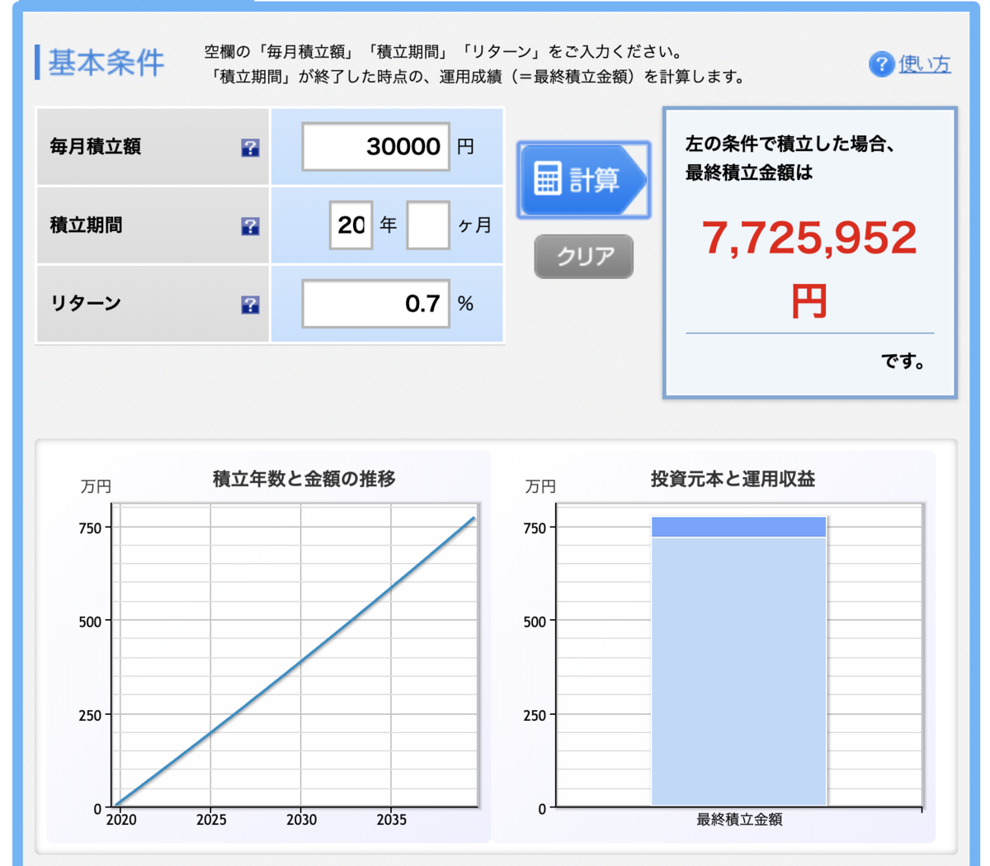Click the 毎月積立額 label

click(x=95, y=147)
